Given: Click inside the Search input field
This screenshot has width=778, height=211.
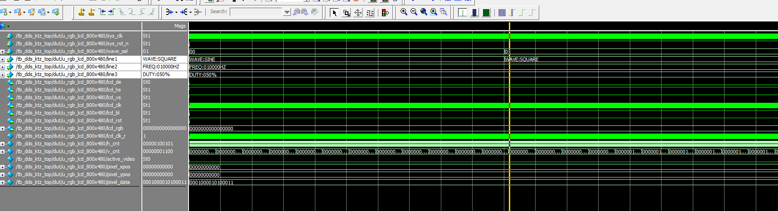Looking at the screenshot, I should (256, 12).
